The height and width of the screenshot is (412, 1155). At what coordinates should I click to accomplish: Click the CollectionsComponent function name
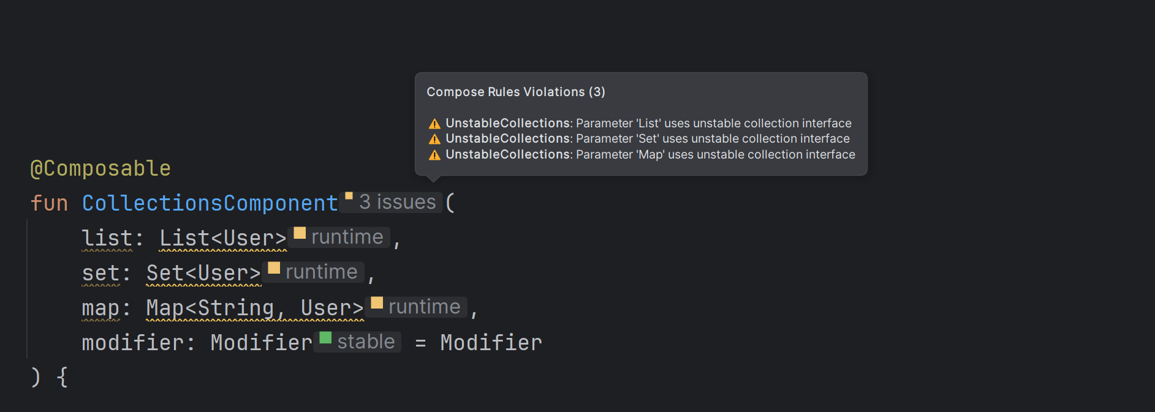coord(210,203)
